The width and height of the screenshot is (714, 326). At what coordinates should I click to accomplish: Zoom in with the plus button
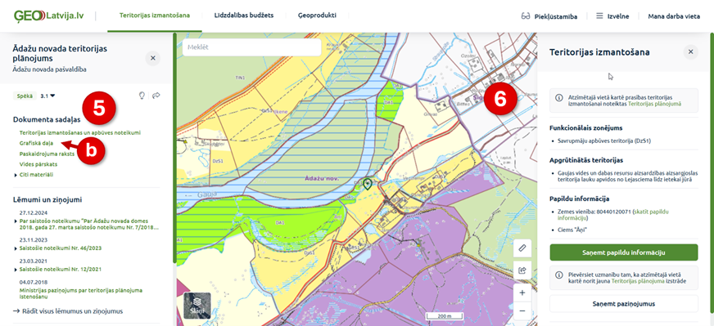pos(522,293)
